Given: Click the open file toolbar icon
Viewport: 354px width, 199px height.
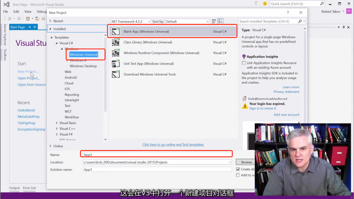Looking at the screenshot, I should coord(37,18).
